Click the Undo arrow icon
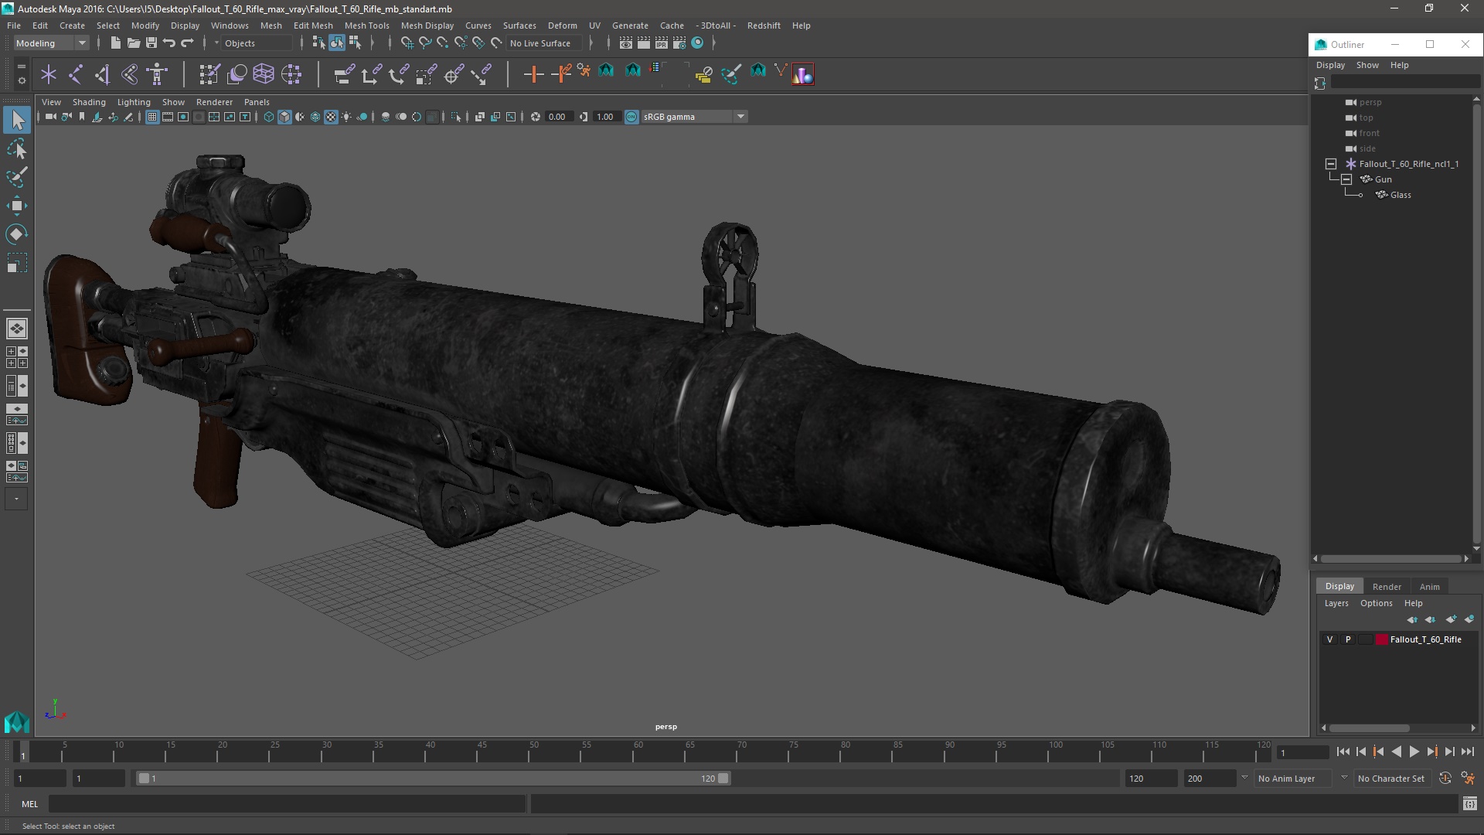The width and height of the screenshot is (1484, 835). pyautogui.click(x=169, y=43)
